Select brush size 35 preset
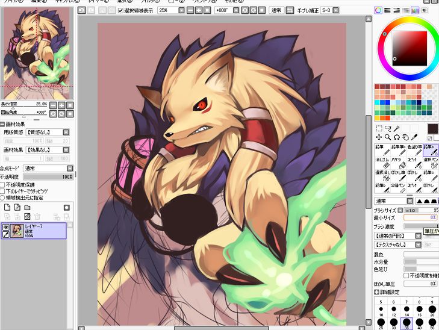This screenshot has height=330, width=439. tap(406, 323)
